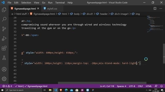Open the Edit menu
This screenshot has width=165, height=92.
coord(16,3)
